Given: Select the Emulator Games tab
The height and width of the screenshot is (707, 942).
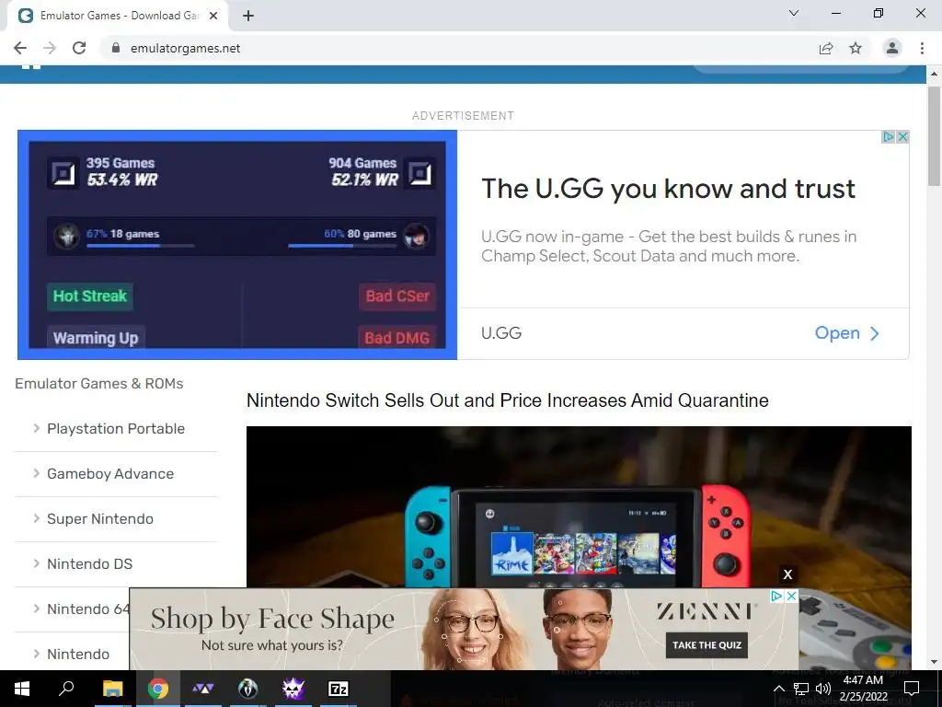Looking at the screenshot, I should click(x=118, y=16).
